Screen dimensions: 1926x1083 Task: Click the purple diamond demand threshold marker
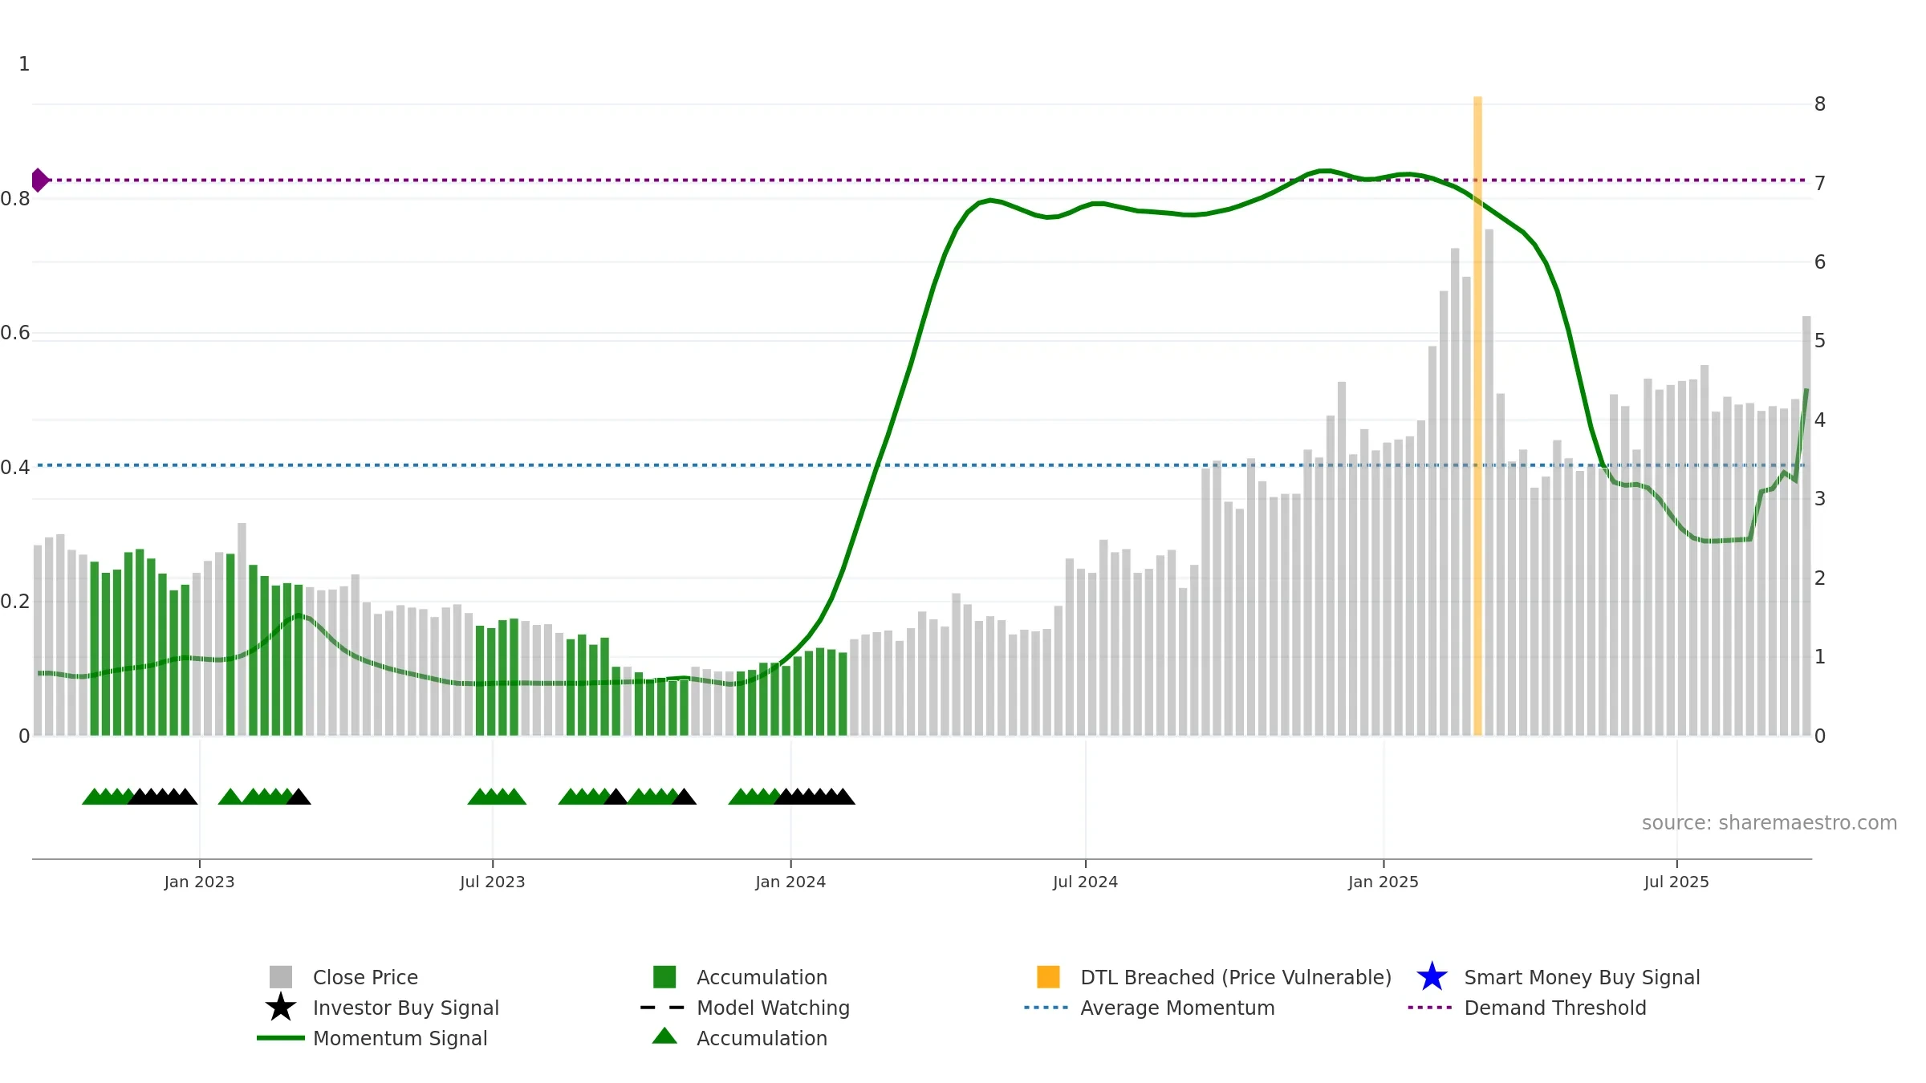pos(39,180)
